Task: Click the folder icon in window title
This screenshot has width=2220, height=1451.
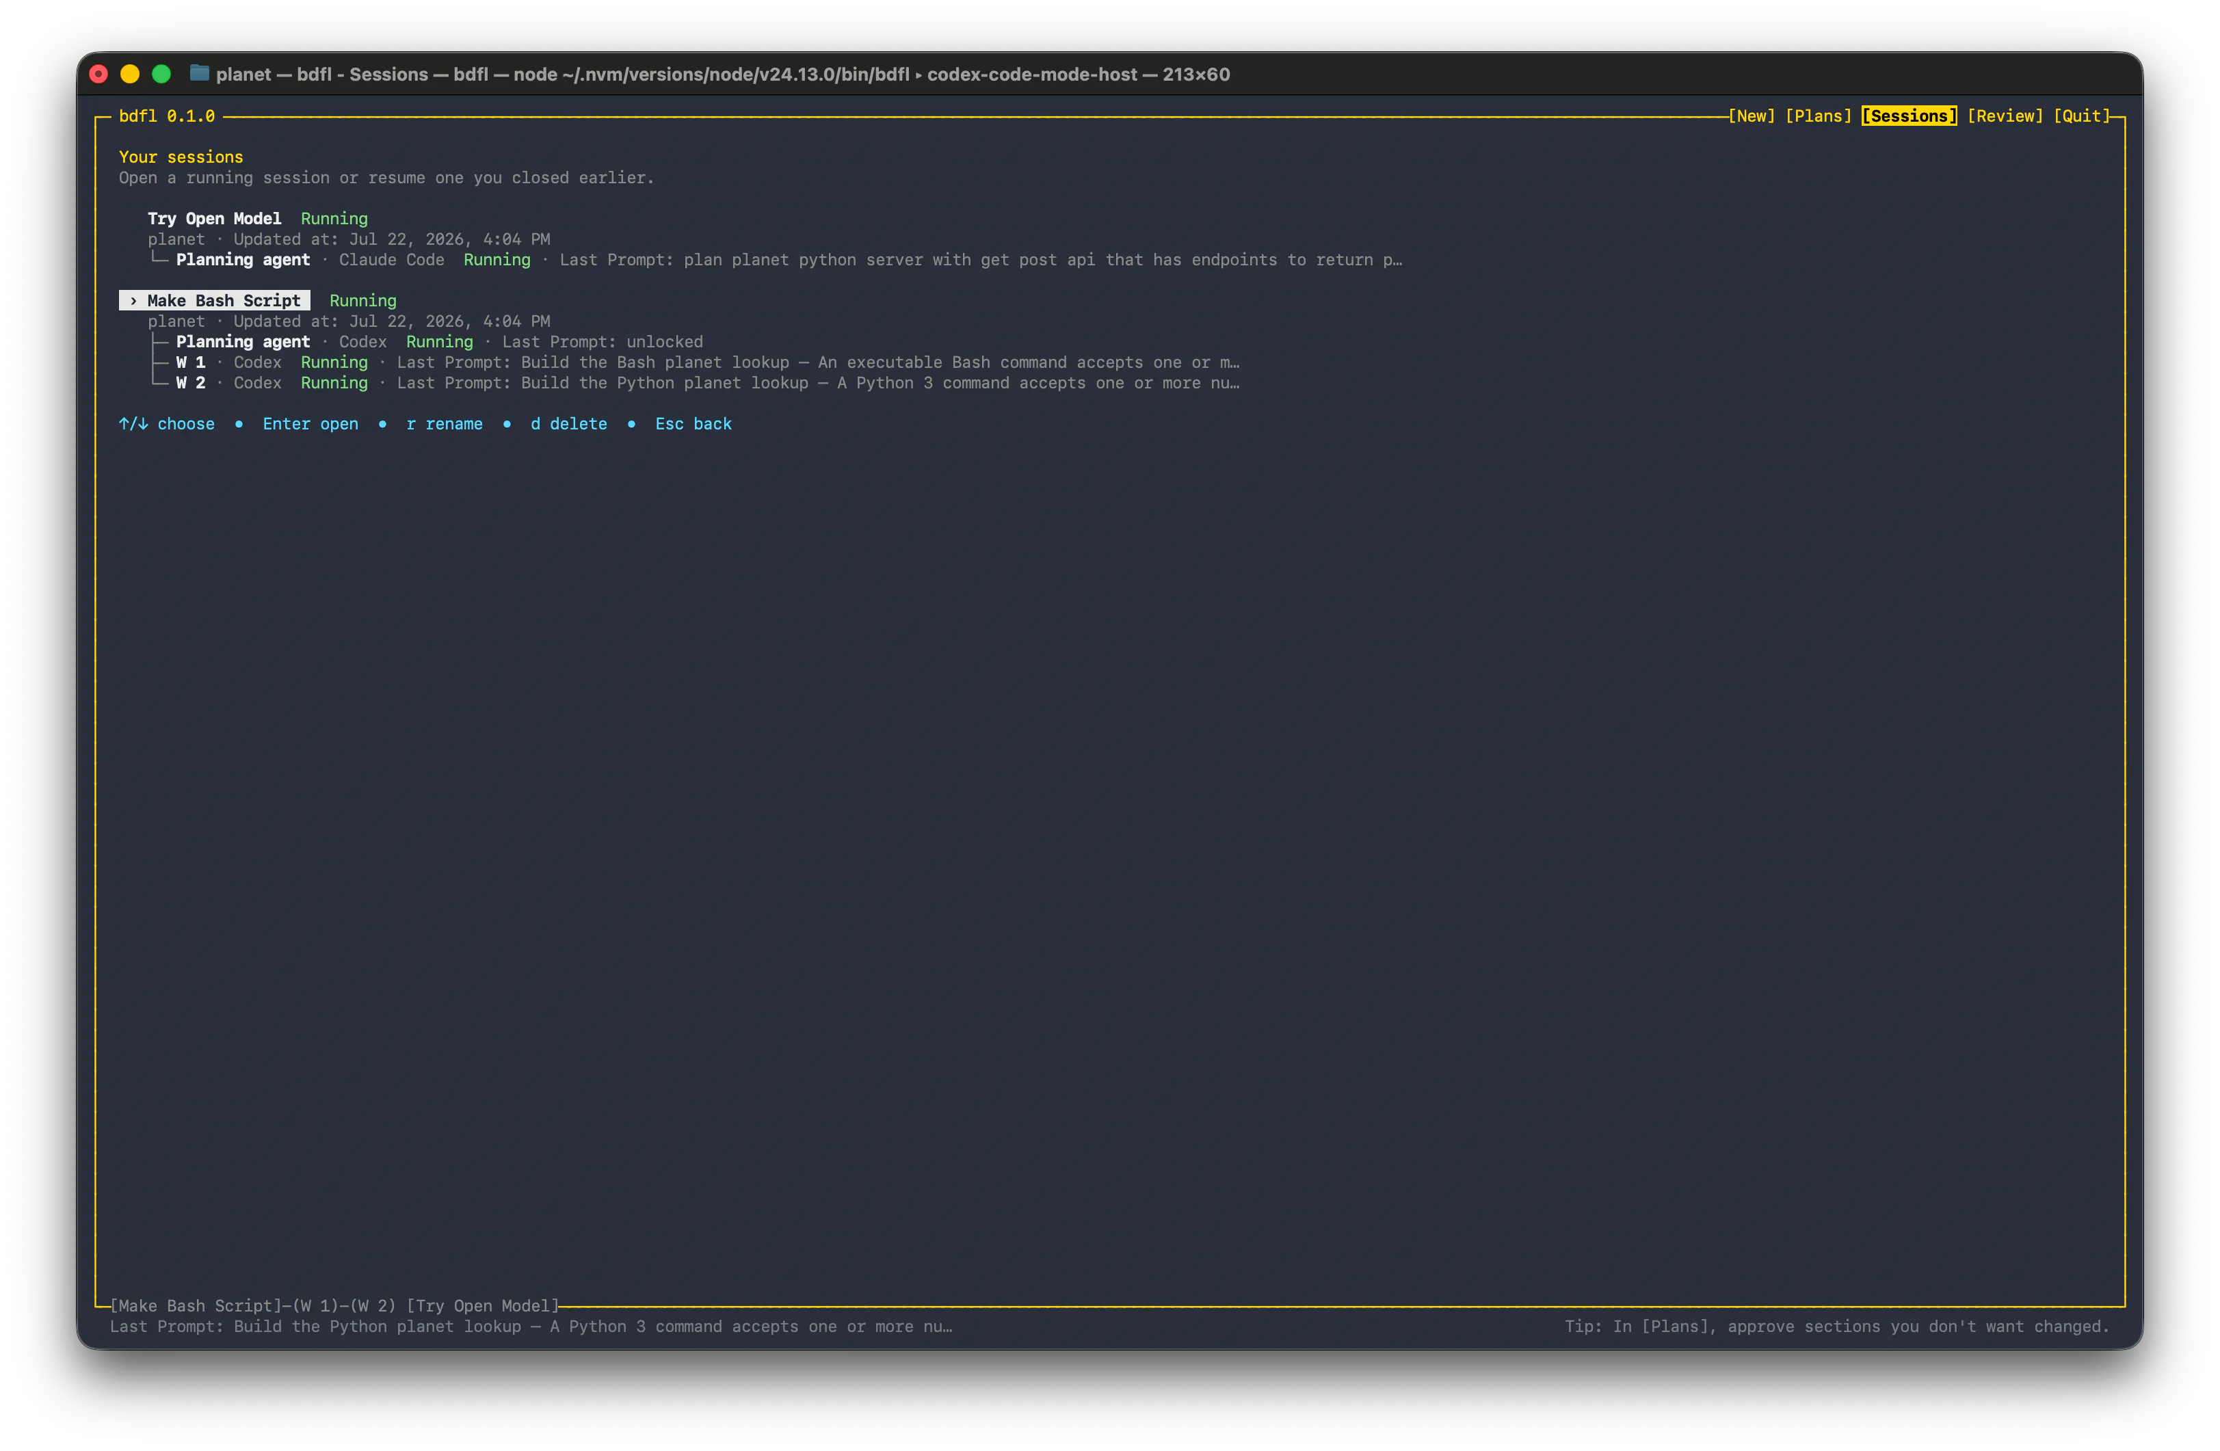Action: click(199, 72)
